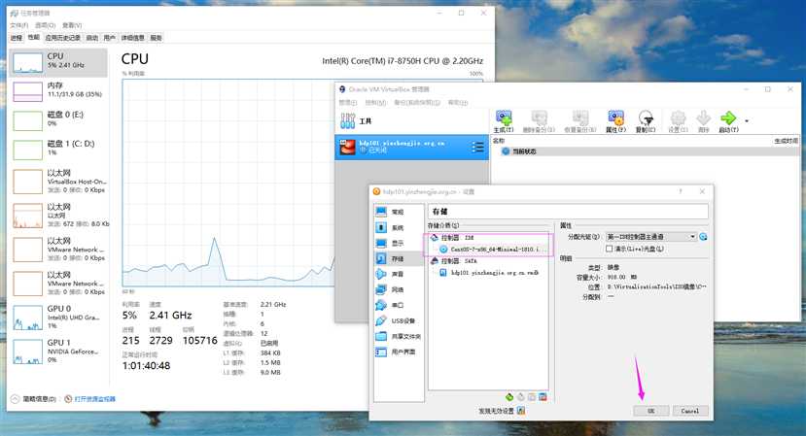Select 磁盘 1 (C: D:) in performance list

[58, 150]
